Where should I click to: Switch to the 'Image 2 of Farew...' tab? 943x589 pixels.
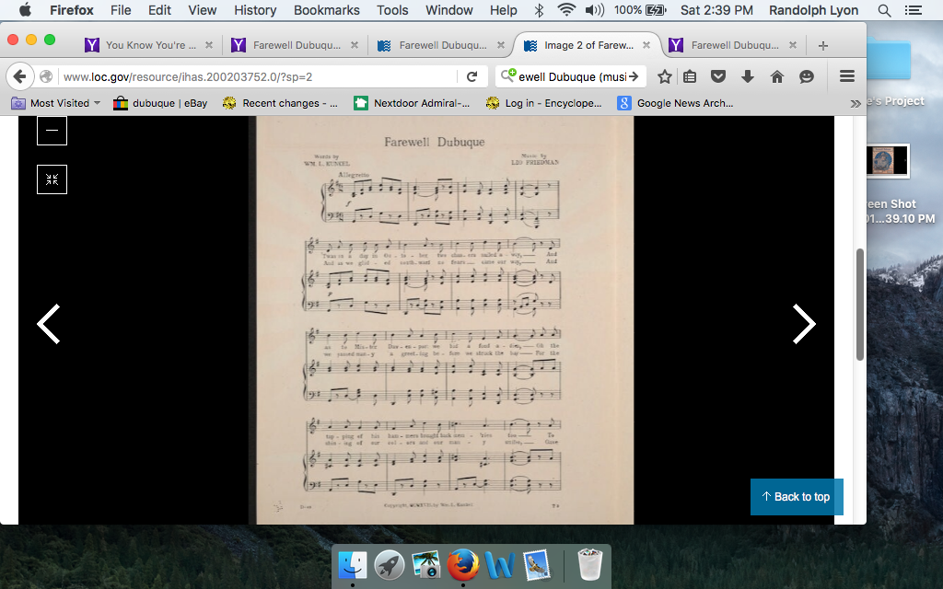click(x=588, y=45)
